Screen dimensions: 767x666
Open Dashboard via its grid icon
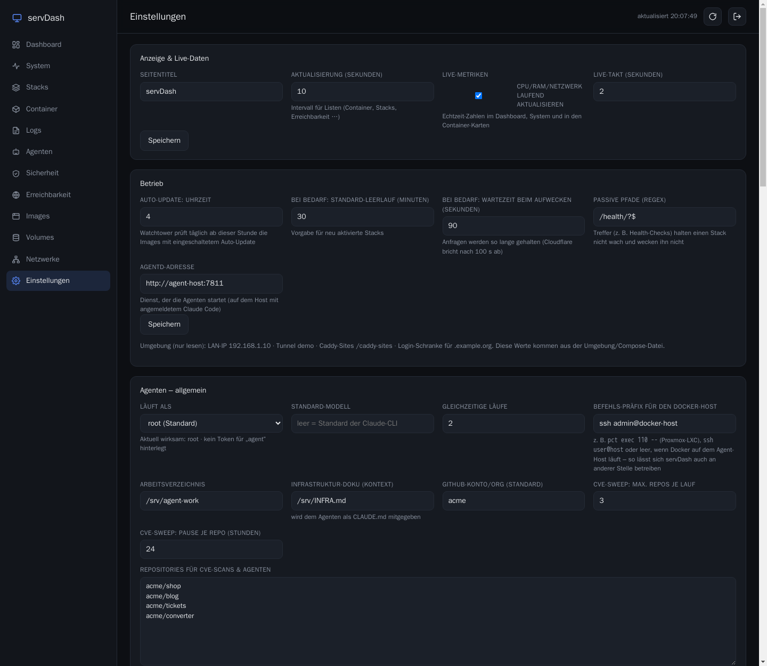(x=16, y=45)
